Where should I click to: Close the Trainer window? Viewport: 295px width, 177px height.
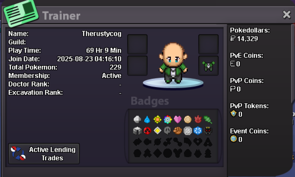(286, 15)
